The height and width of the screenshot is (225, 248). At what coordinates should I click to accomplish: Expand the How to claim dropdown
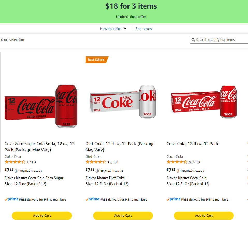coord(113,29)
